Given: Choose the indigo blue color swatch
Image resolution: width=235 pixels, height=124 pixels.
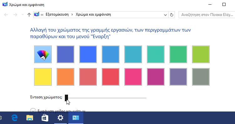Looking at the screenshot, I should coord(65,54).
